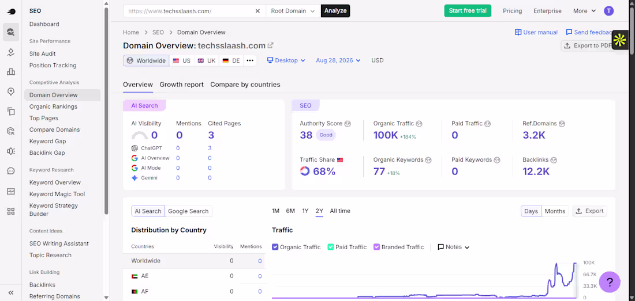The width and height of the screenshot is (635, 301).
Task: Open the Local map pin sidebar icon
Action: click(x=11, y=92)
